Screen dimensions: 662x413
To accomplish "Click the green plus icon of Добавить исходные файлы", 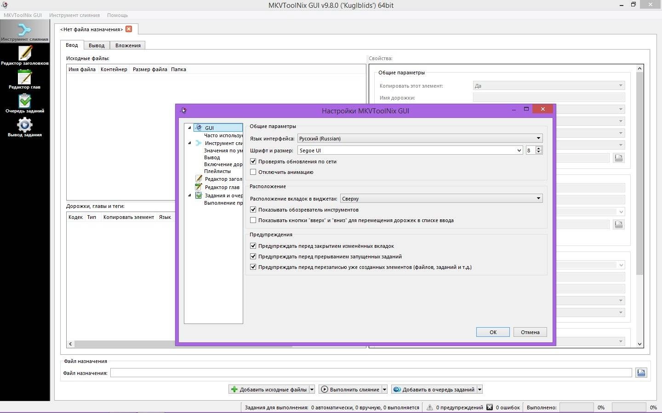I will 234,389.
